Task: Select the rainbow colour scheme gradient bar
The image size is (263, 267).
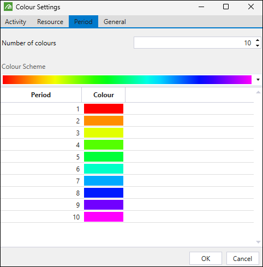Action: pos(127,80)
